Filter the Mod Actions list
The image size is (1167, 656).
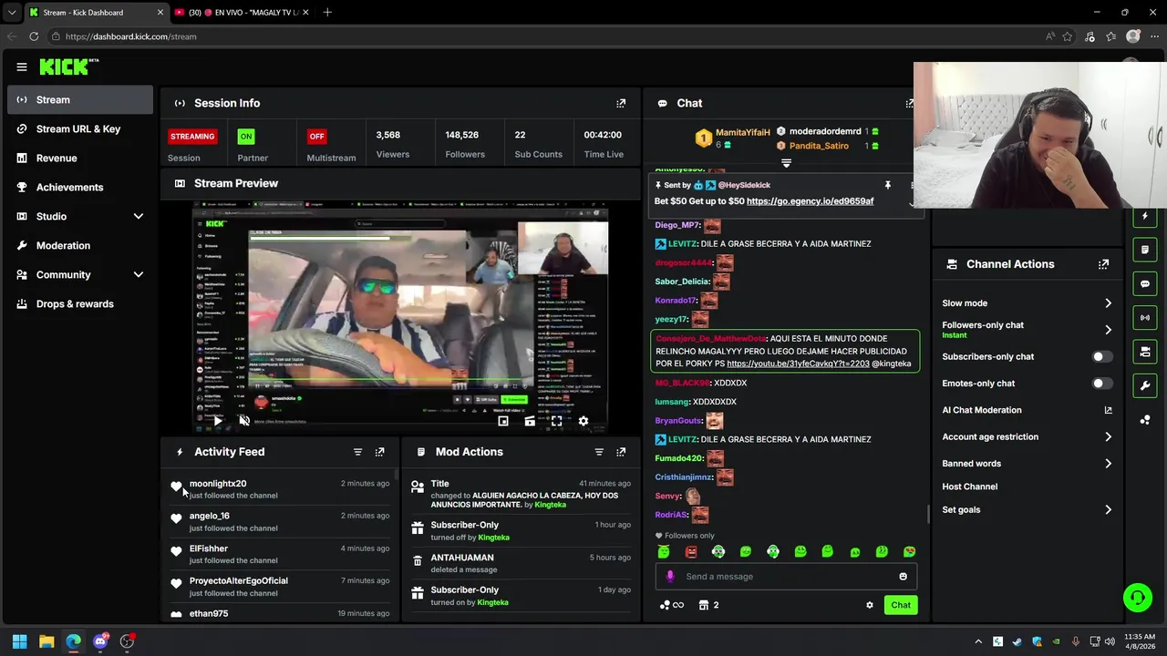[x=599, y=452]
